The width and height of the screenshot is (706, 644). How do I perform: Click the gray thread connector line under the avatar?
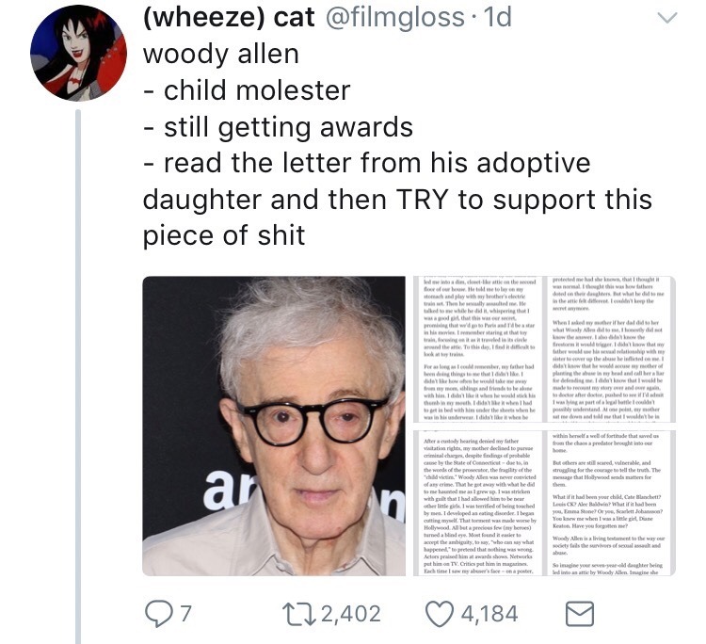pos(78,377)
